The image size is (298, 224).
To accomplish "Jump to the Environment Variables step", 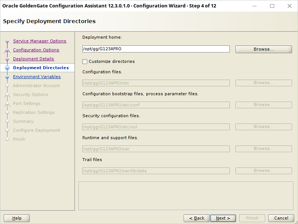I will (x=37, y=77).
